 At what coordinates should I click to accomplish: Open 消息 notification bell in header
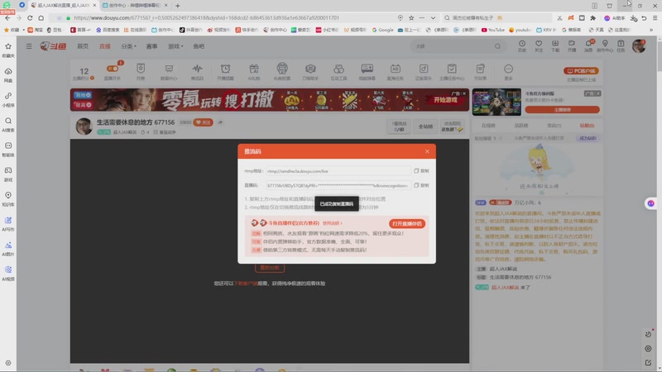[588, 46]
